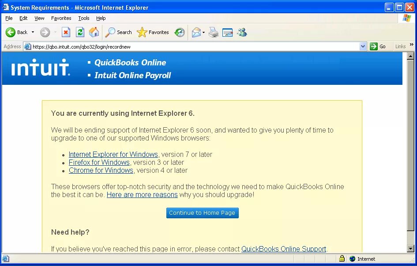
Task: Open History clock icon
Action: (x=180, y=32)
